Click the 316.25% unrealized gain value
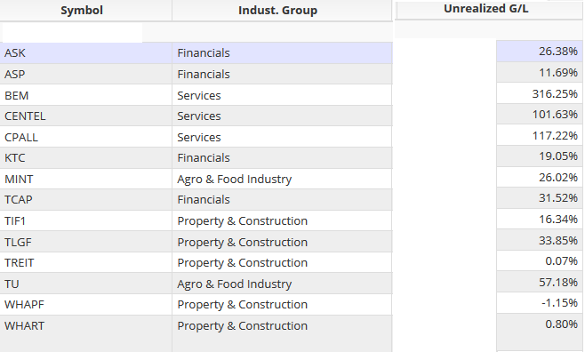Screen dimensions: 585x352 point(540,93)
